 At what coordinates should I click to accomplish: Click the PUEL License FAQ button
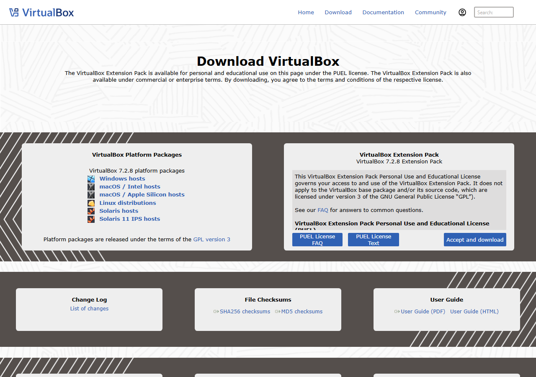(317, 240)
